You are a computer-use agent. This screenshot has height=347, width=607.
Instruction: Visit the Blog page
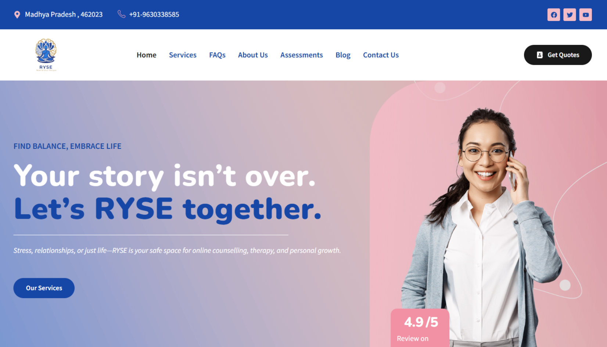[343, 55]
